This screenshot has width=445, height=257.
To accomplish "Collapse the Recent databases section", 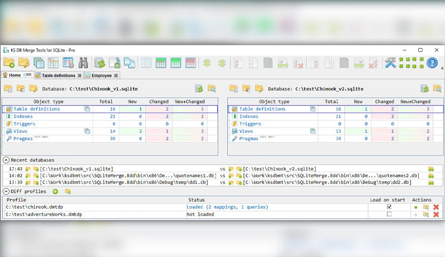I will point(6,160).
